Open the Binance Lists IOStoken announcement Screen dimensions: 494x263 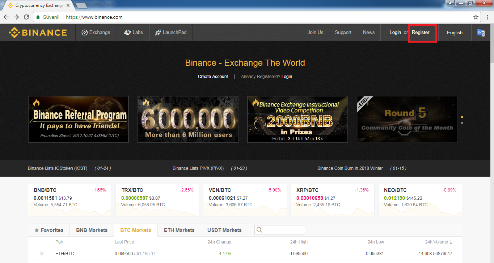click(x=58, y=168)
